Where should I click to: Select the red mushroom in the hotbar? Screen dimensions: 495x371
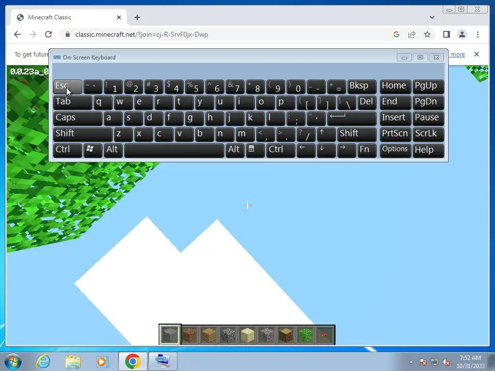point(324,335)
